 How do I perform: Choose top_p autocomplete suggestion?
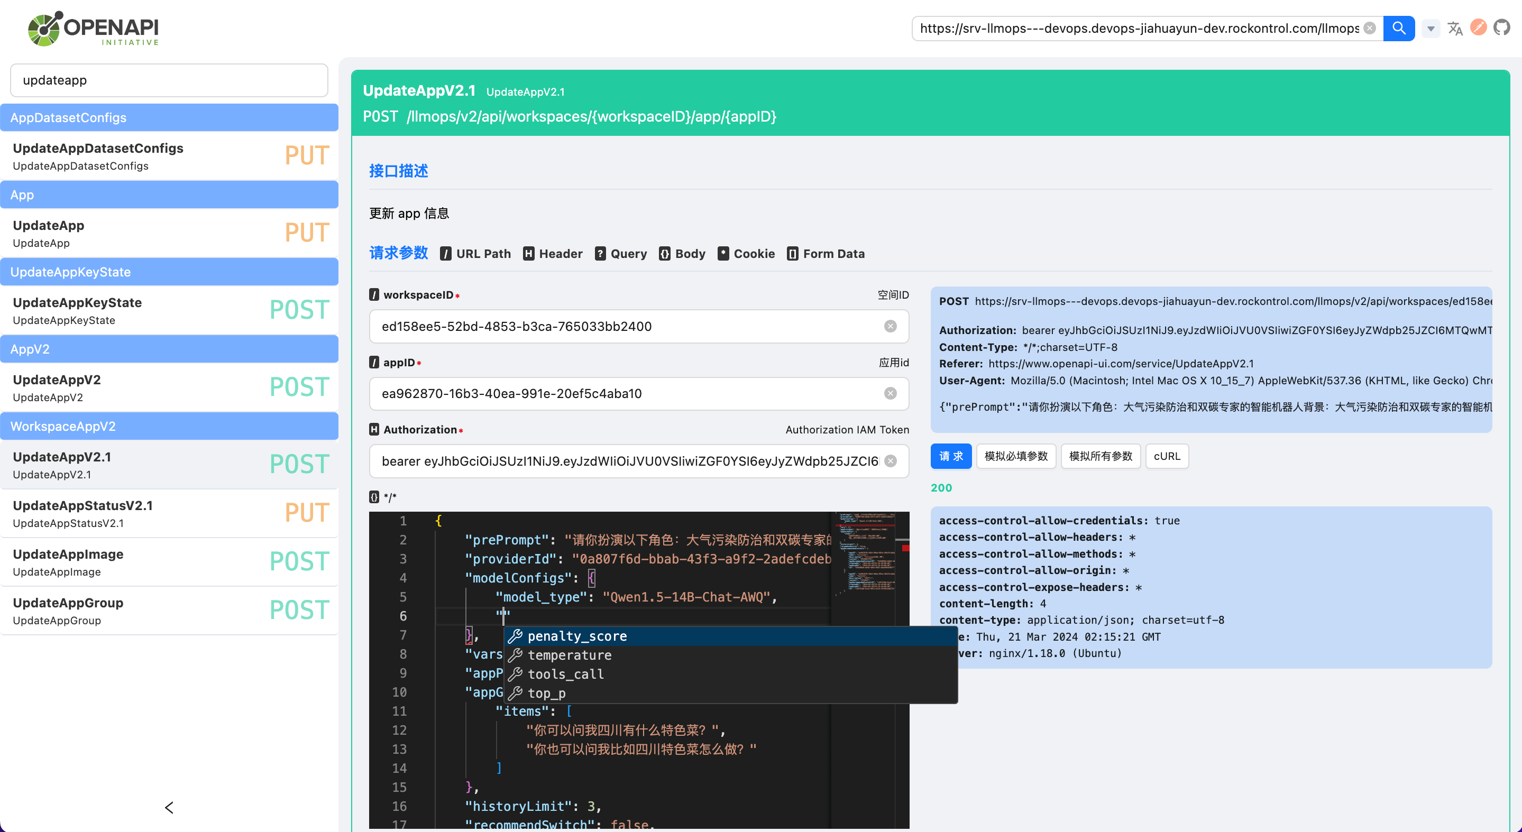coord(546,692)
